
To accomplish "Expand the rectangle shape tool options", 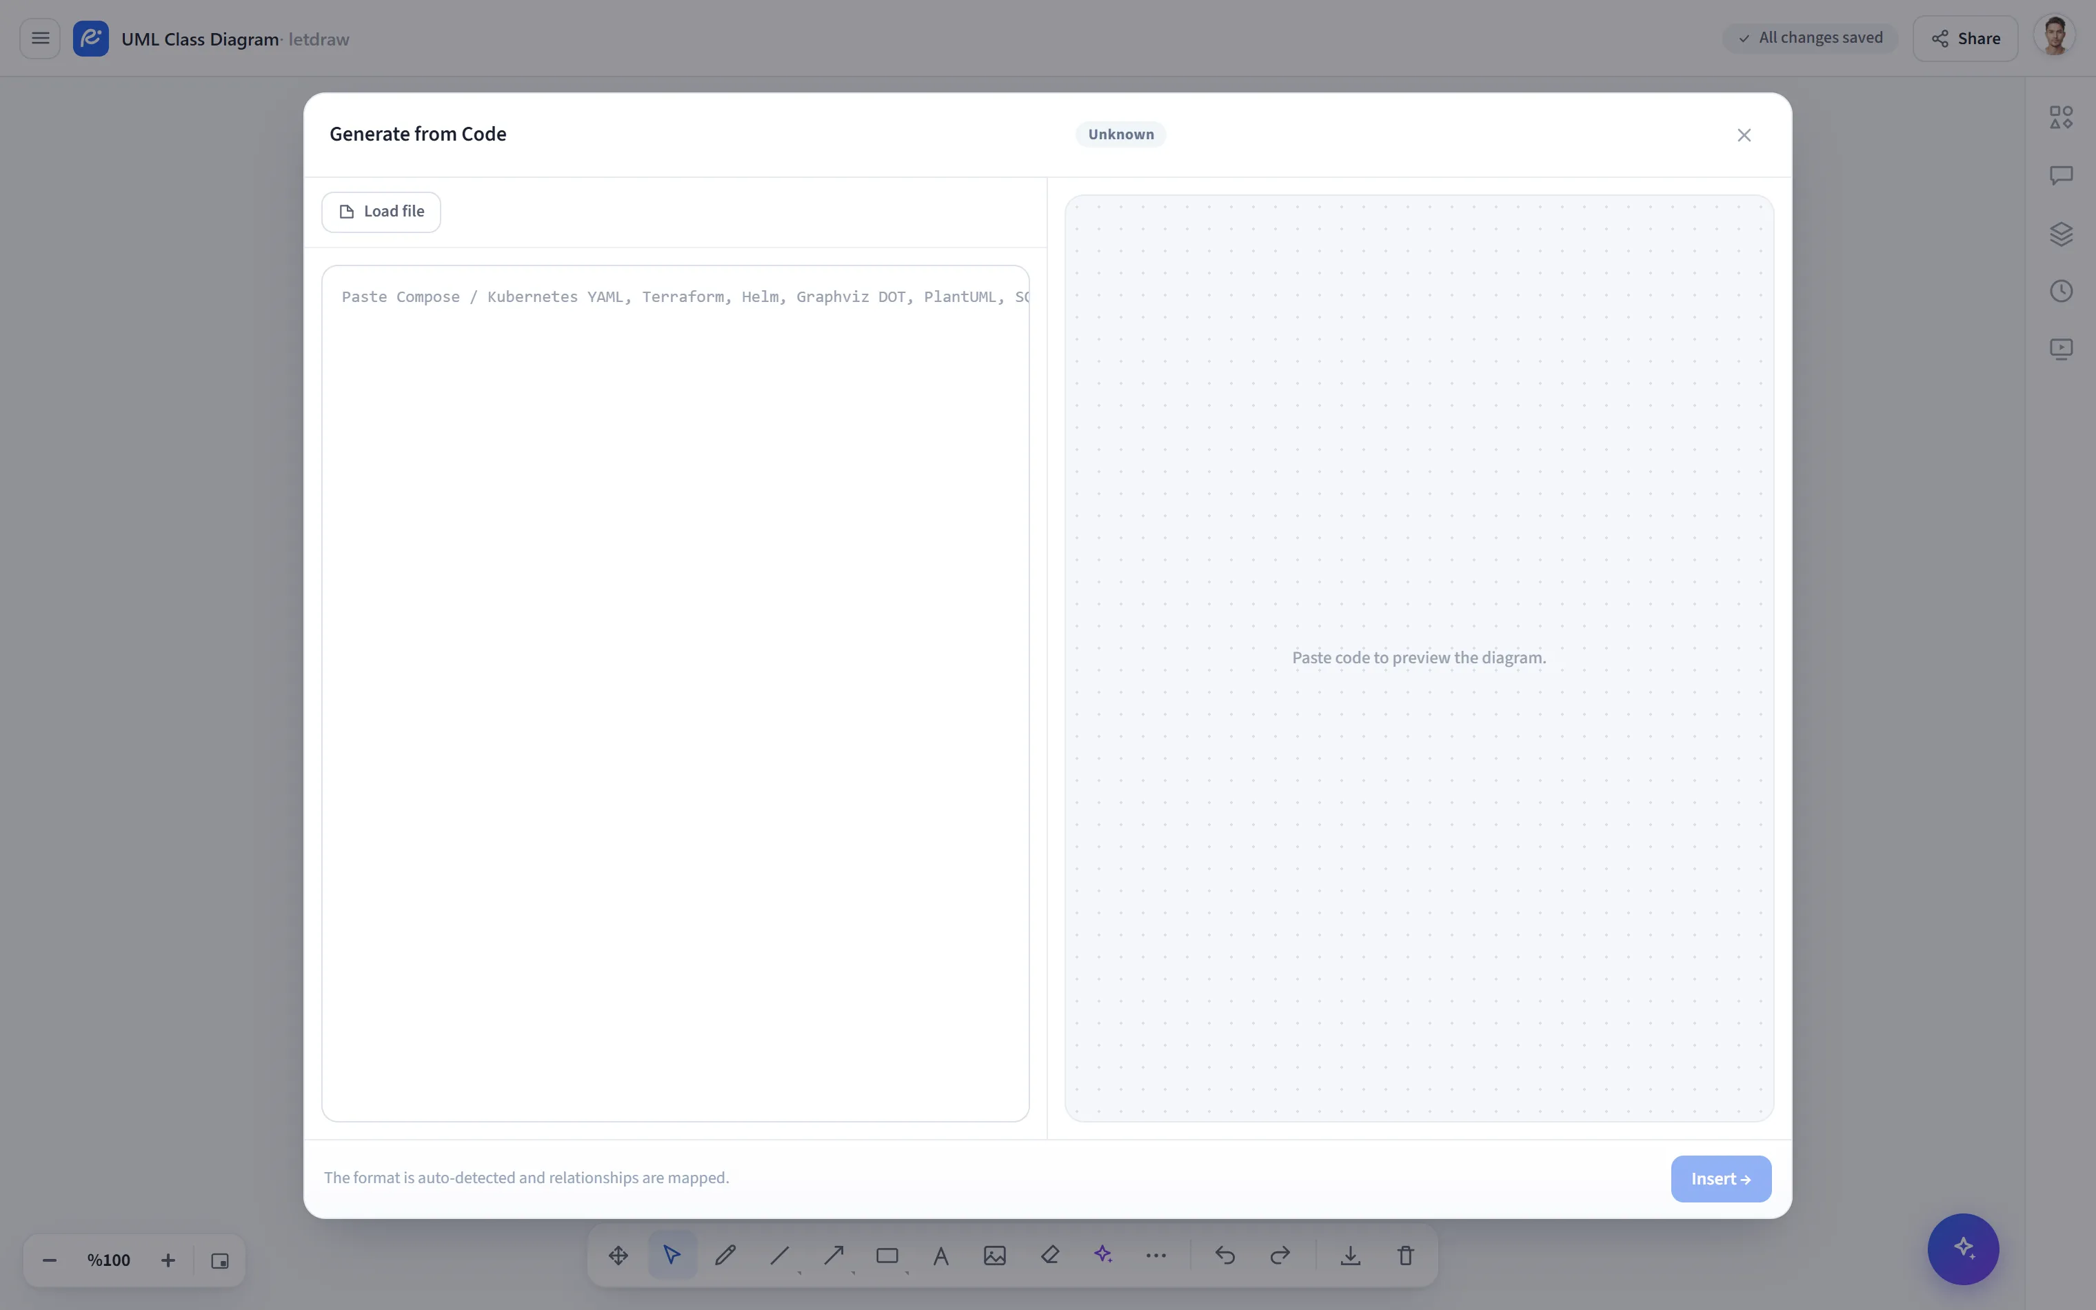I will [907, 1272].
